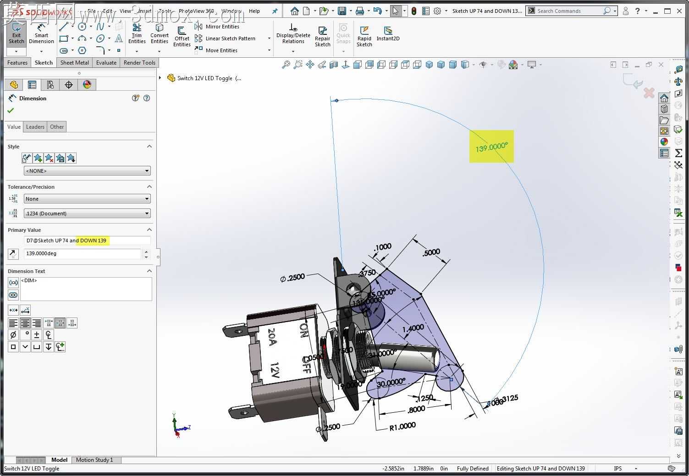The image size is (689, 476).
Task: Open the Trim Entities tool
Action: [x=137, y=34]
